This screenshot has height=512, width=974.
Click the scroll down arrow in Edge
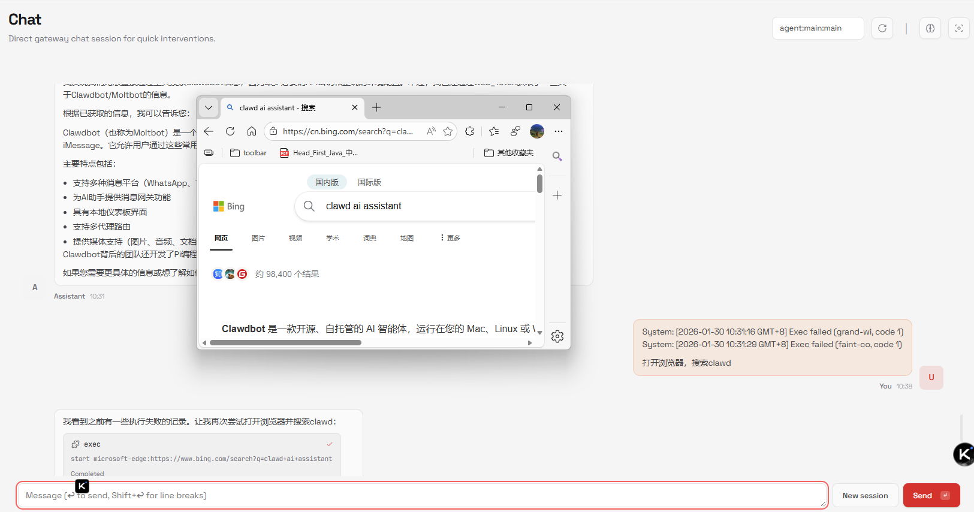[539, 332]
